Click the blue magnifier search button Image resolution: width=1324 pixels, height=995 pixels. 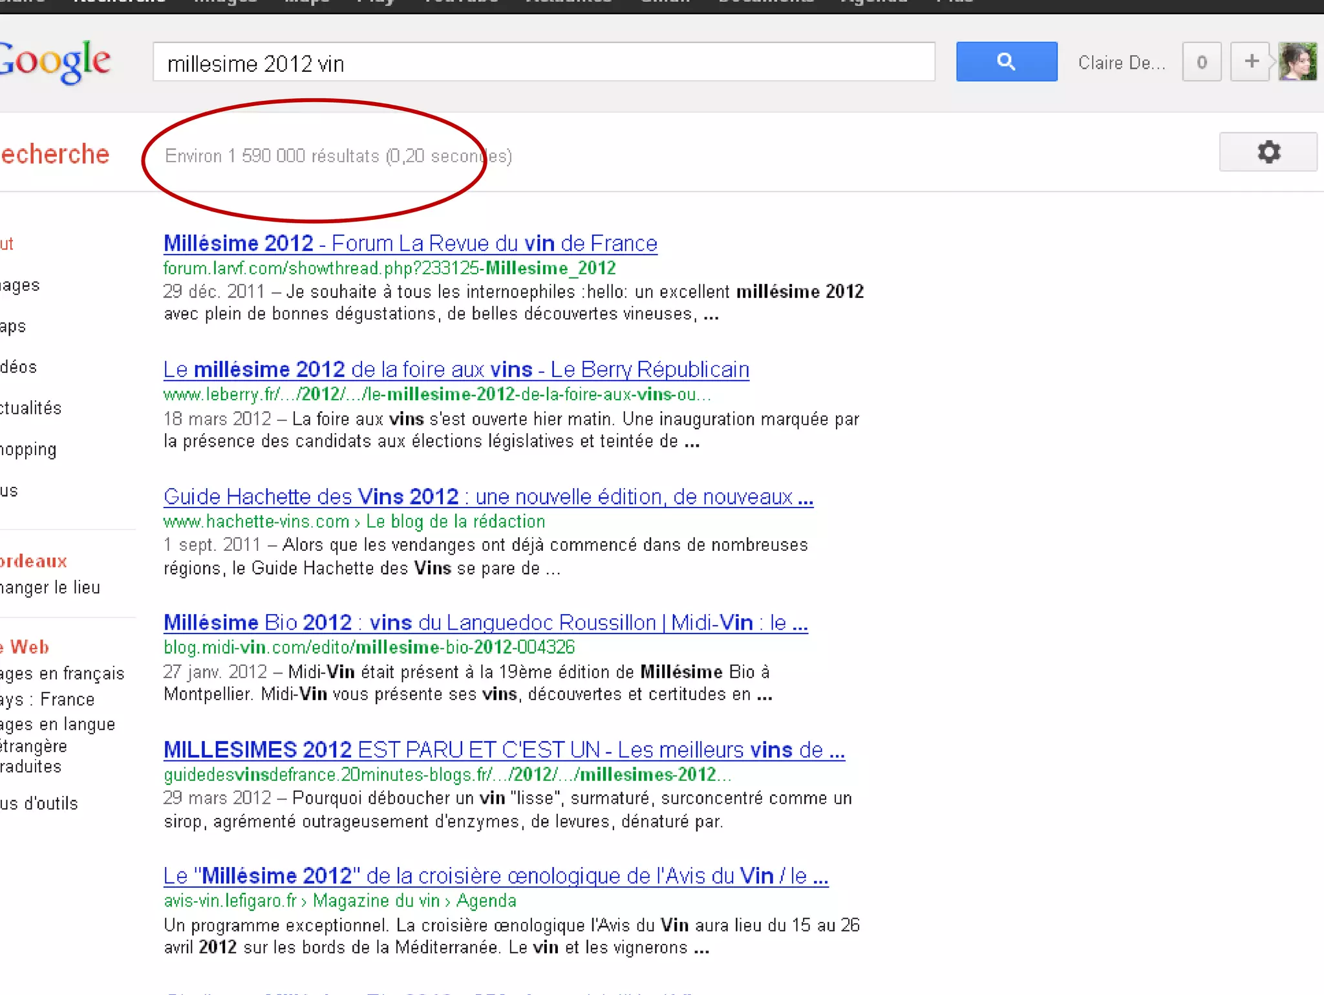tap(1006, 62)
